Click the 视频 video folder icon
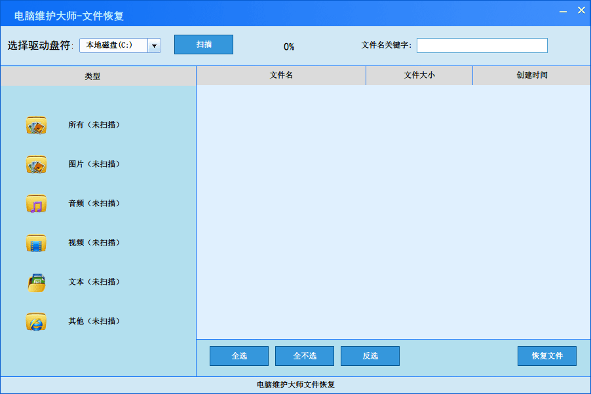591x394 pixels. tap(36, 243)
